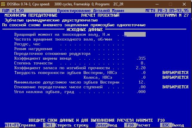The height and width of the screenshot is (128, 192).
Task: Click the Ресурс, час row label
Action: pyautogui.click(x=27, y=44)
